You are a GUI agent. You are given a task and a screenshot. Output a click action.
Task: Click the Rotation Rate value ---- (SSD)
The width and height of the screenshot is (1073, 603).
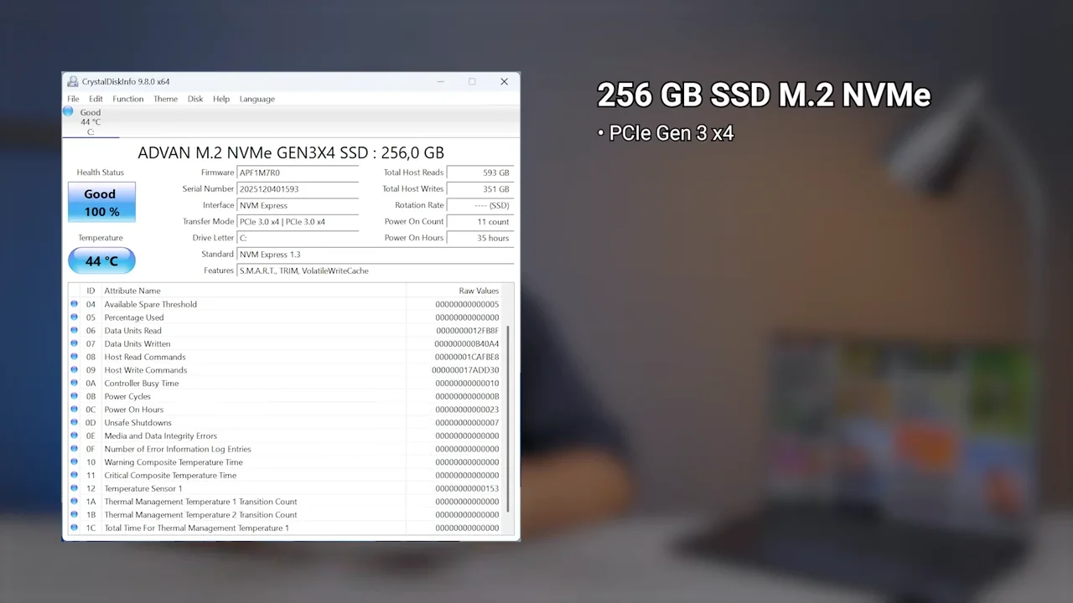click(x=480, y=205)
